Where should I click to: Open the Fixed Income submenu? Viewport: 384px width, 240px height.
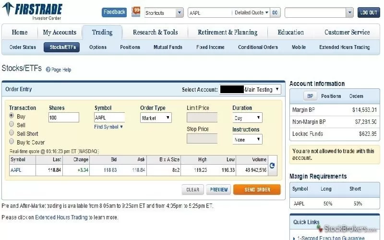(x=210, y=47)
